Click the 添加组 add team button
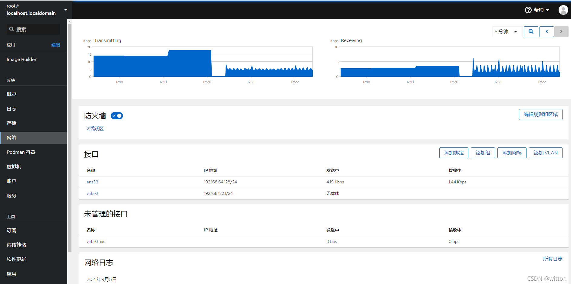This screenshot has width=571, height=284. [483, 153]
